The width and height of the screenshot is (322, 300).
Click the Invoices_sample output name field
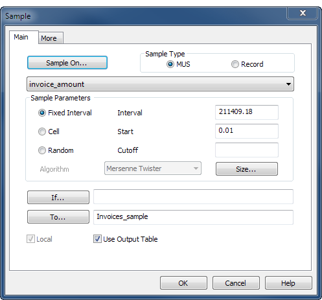click(193, 217)
